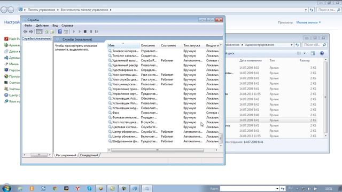This screenshot has width=342, height=192.
Task: Click the Мышь icon in Control Panel
Action: (x=6, y=64)
